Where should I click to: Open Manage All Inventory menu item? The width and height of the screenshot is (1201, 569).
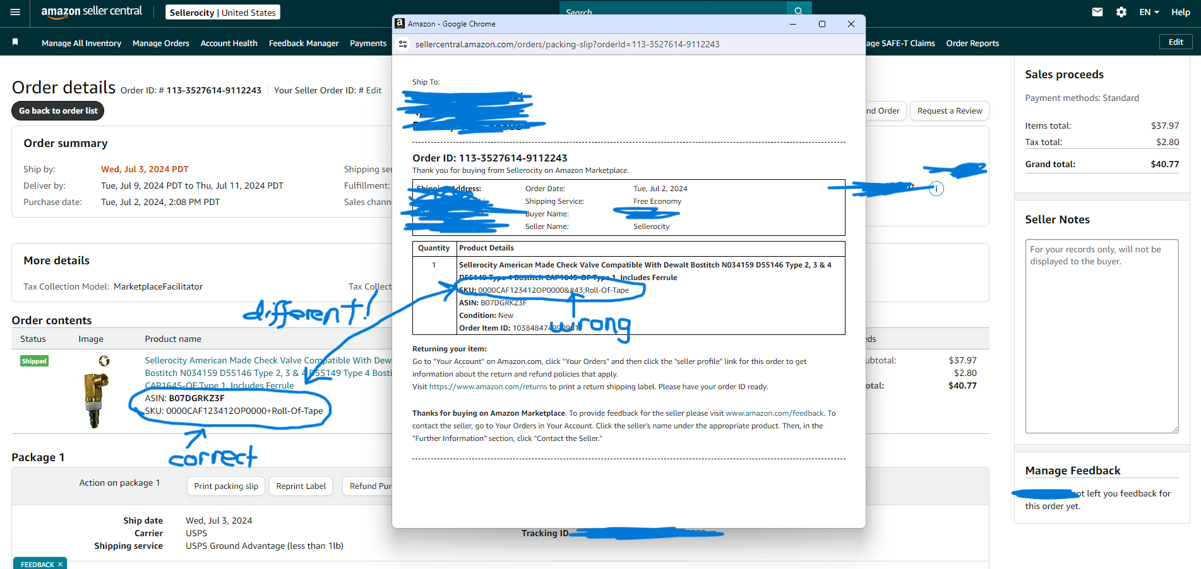(x=81, y=43)
